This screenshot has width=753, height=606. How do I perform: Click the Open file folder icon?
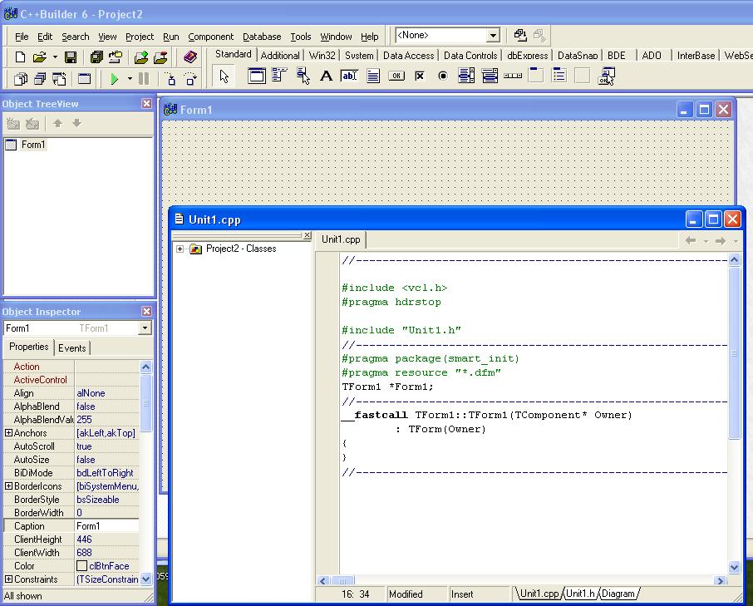point(39,57)
